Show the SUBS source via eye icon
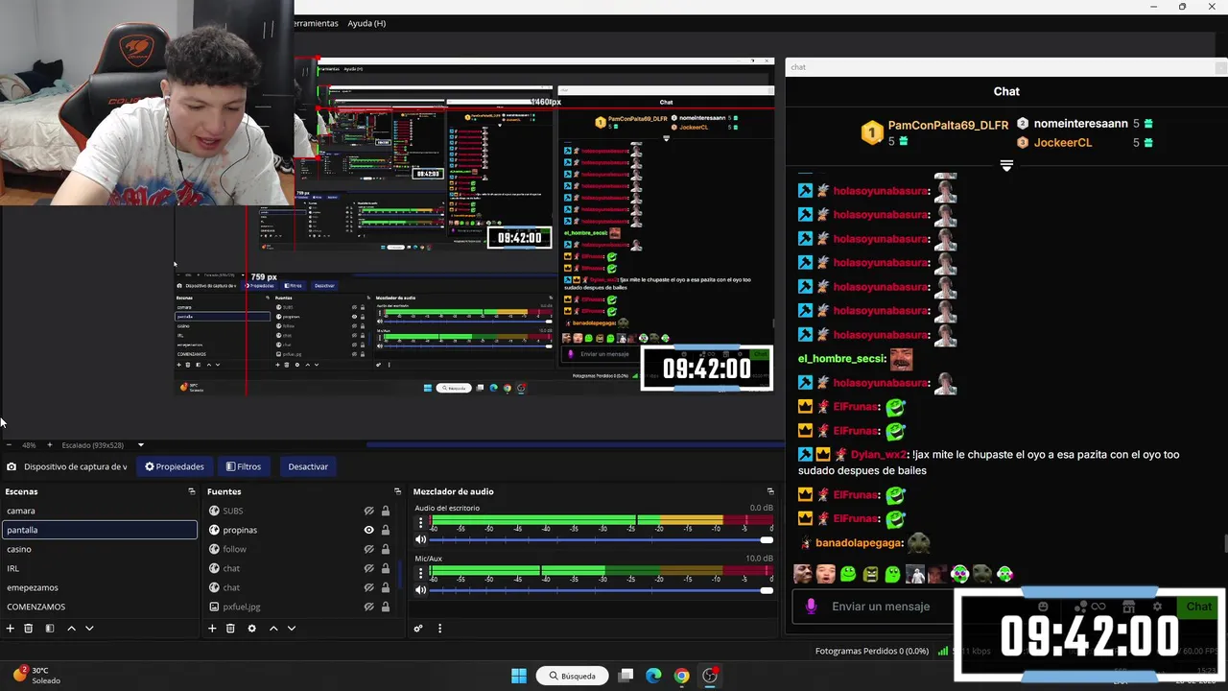The image size is (1228, 691). tap(368, 511)
